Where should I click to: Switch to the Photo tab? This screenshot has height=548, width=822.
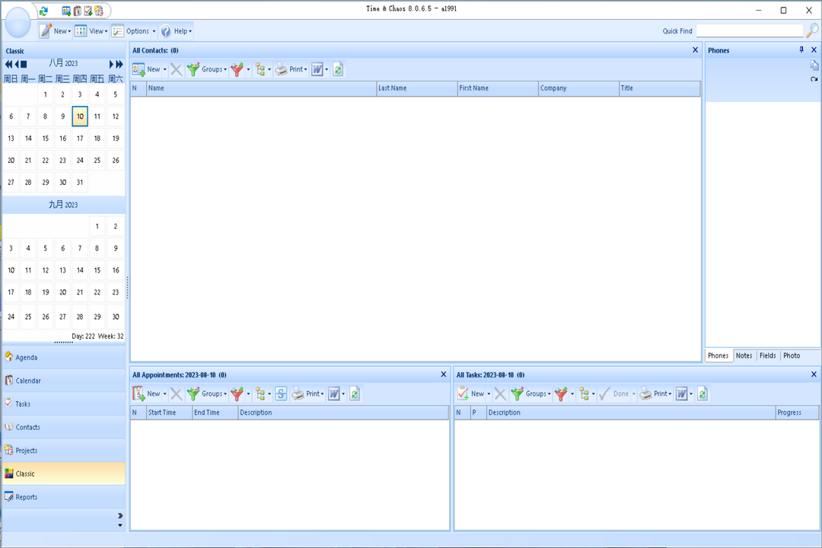792,355
